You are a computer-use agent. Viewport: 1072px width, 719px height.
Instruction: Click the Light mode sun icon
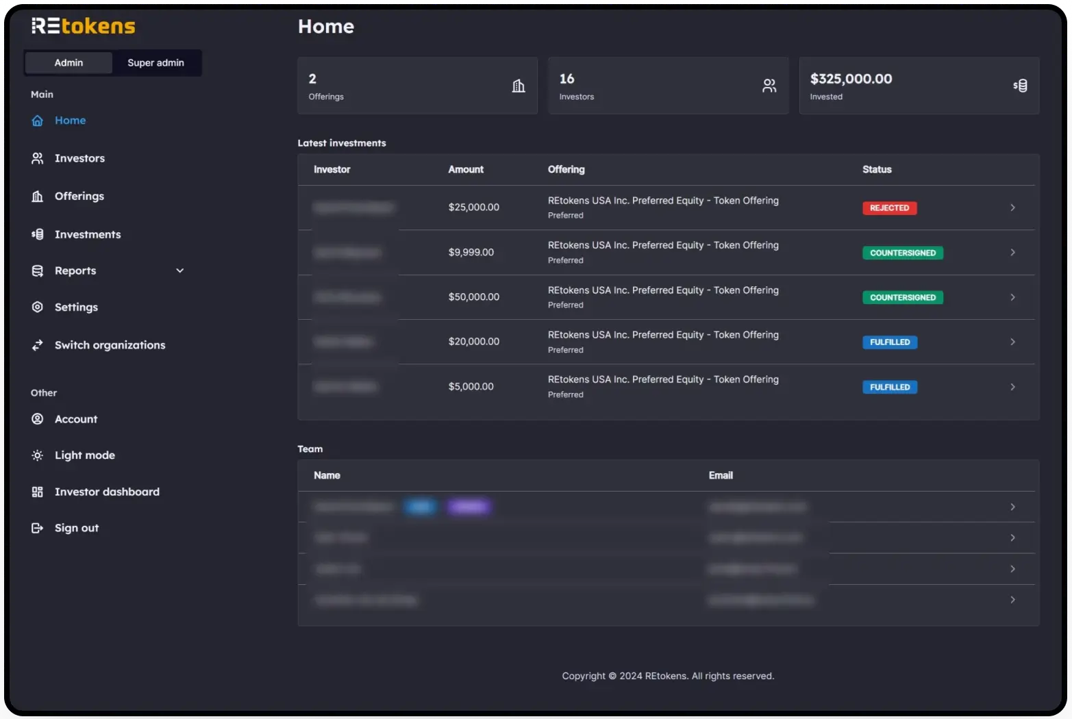[x=38, y=455]
